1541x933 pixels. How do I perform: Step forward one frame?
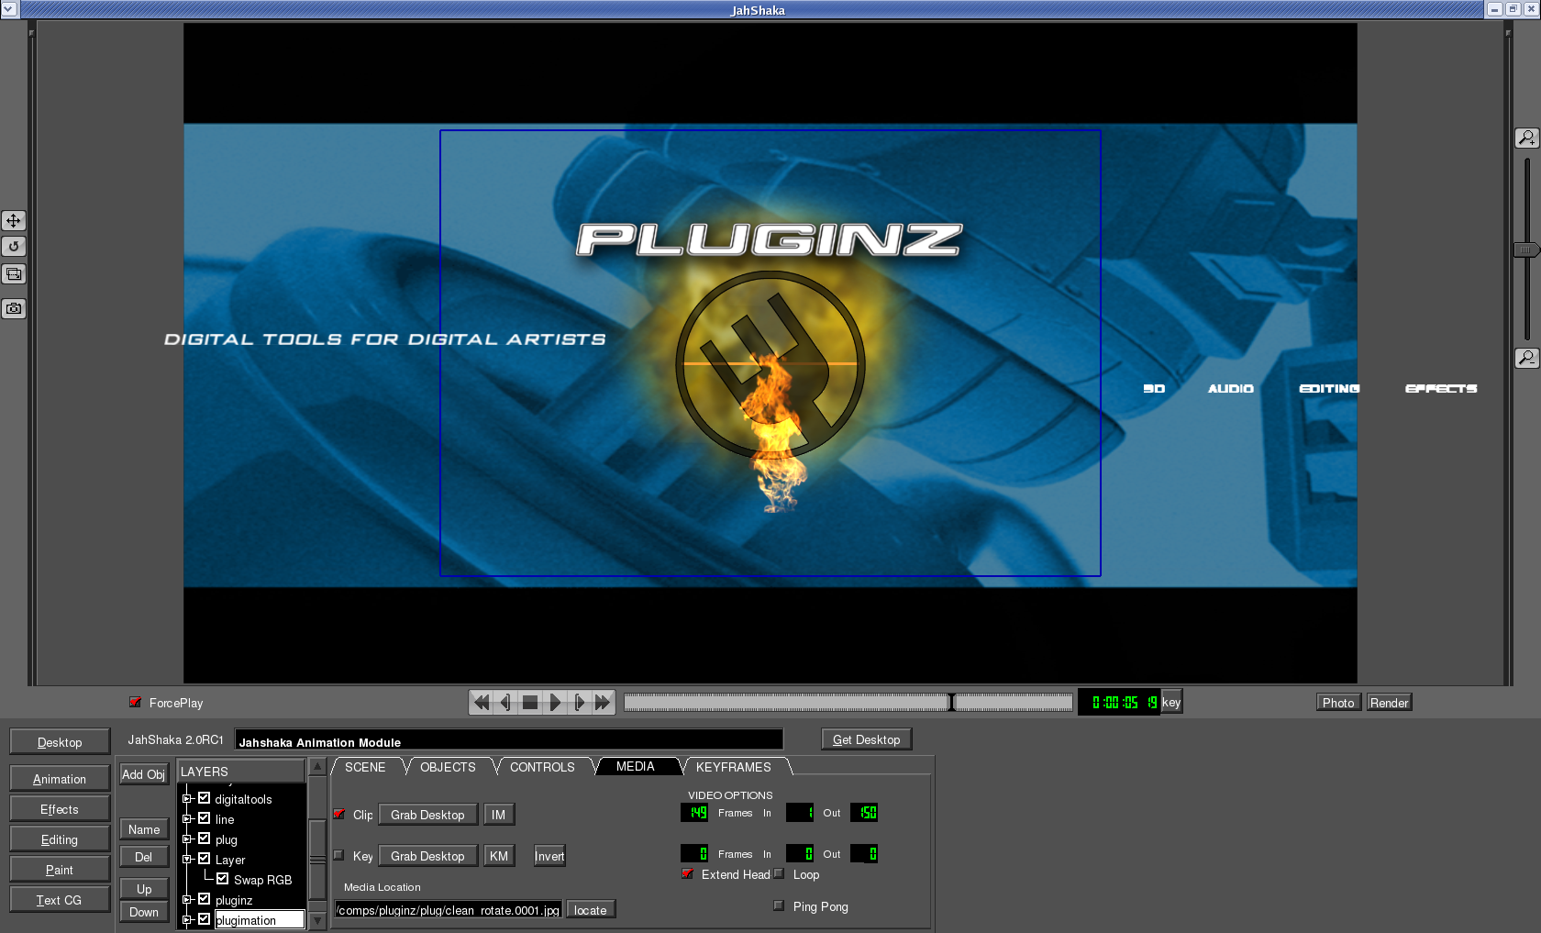click(579, 703)
